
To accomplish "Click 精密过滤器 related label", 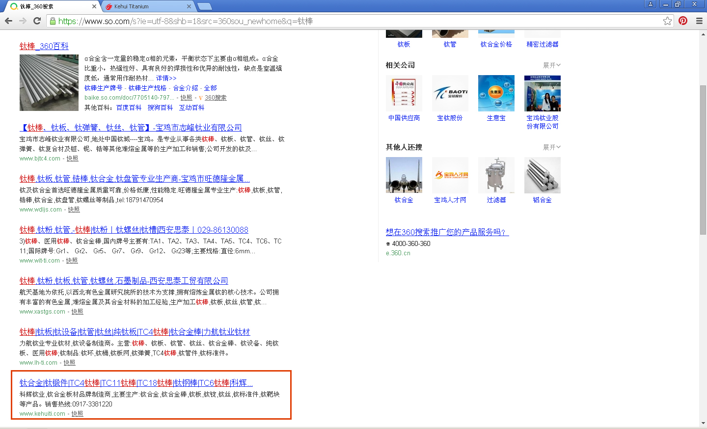I will click(x=542, y=44).
